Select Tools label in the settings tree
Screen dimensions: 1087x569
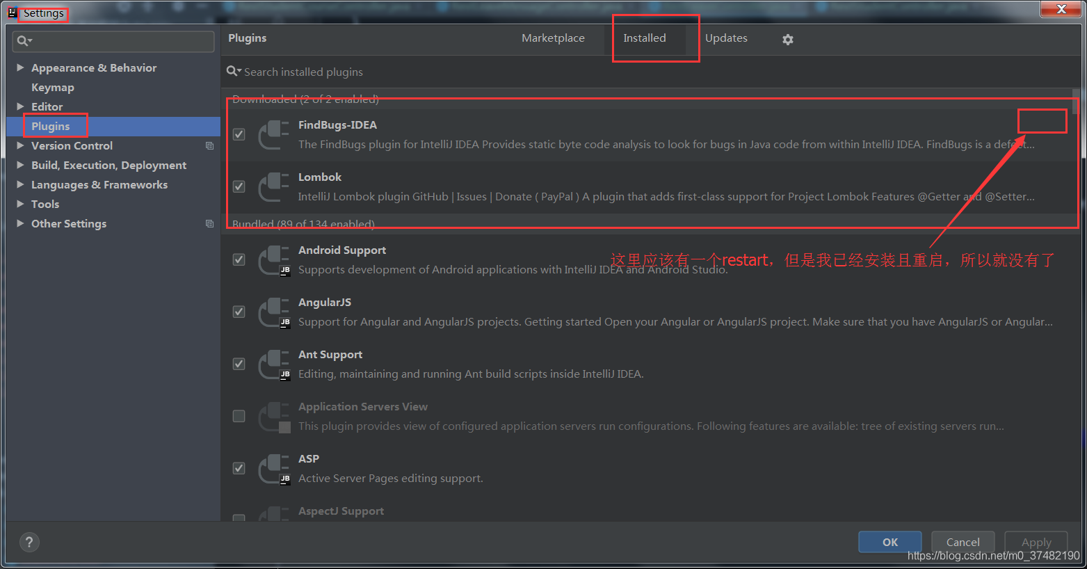click(45, 204)
